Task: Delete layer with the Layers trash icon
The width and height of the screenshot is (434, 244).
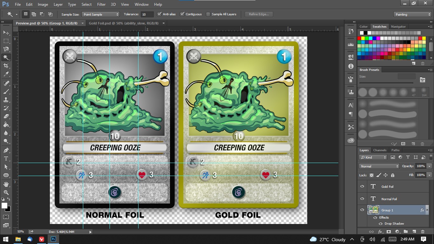Action: tap(423, 232)
